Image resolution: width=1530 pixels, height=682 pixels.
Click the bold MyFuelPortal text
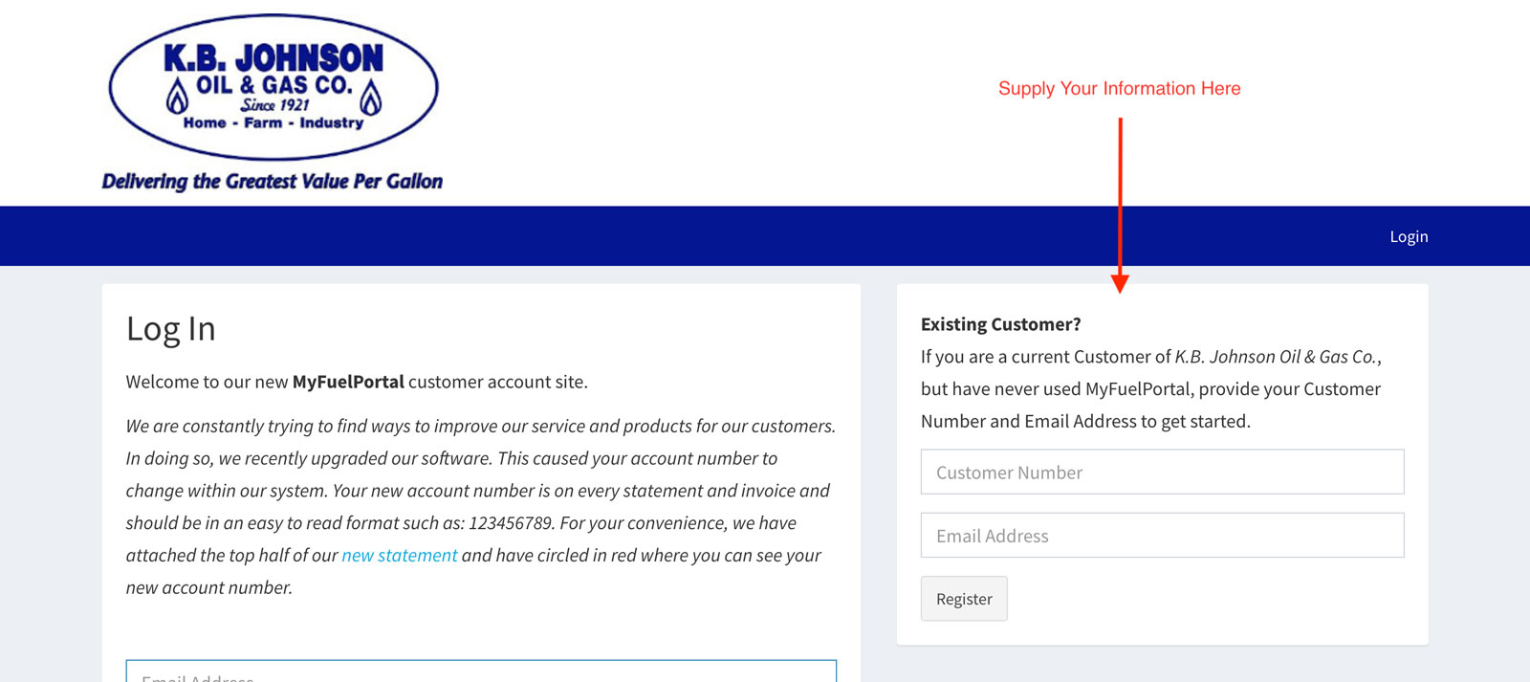348,382
